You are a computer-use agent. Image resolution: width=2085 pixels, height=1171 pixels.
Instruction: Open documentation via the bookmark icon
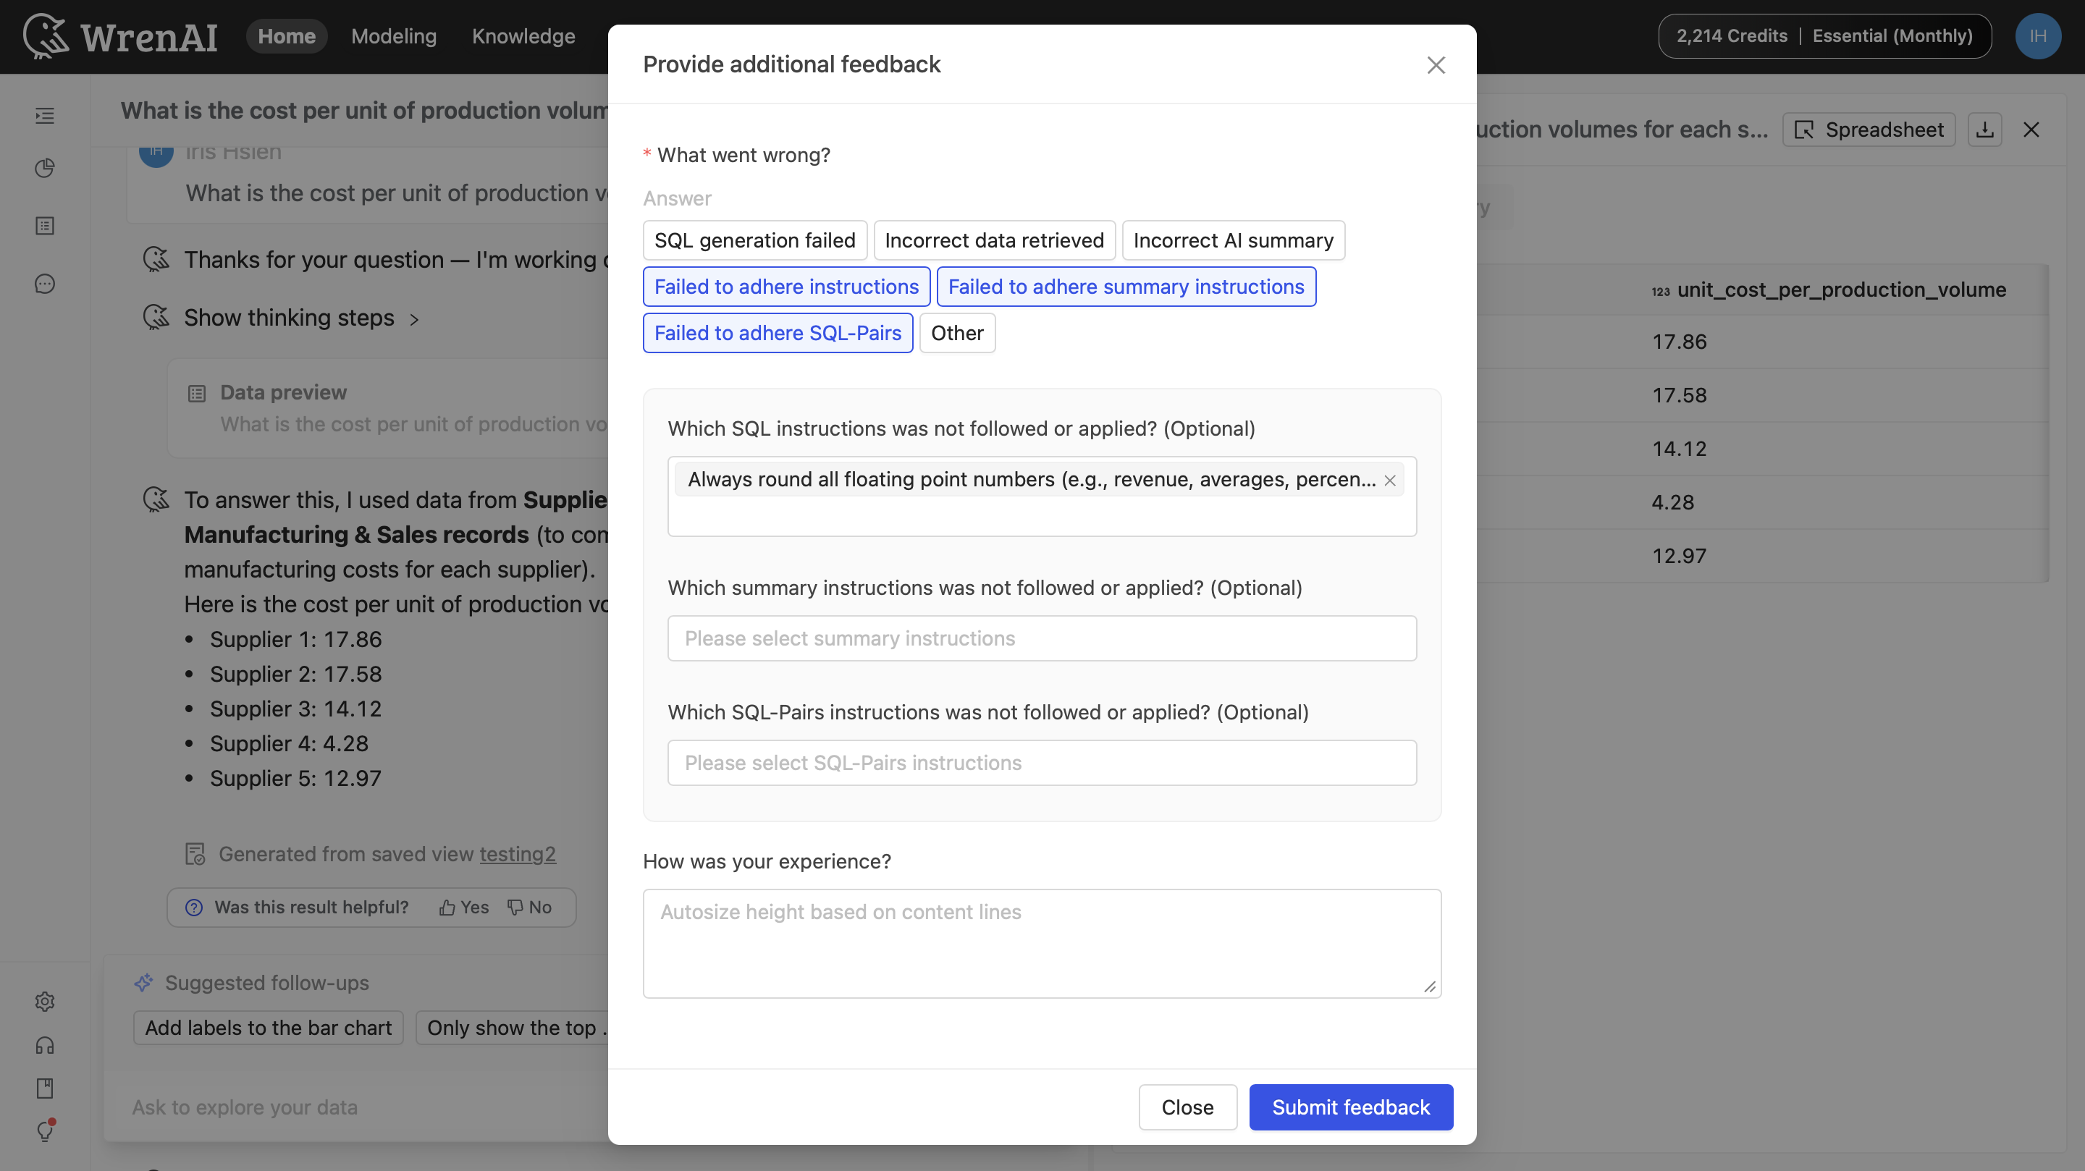tap(44, 1088)
